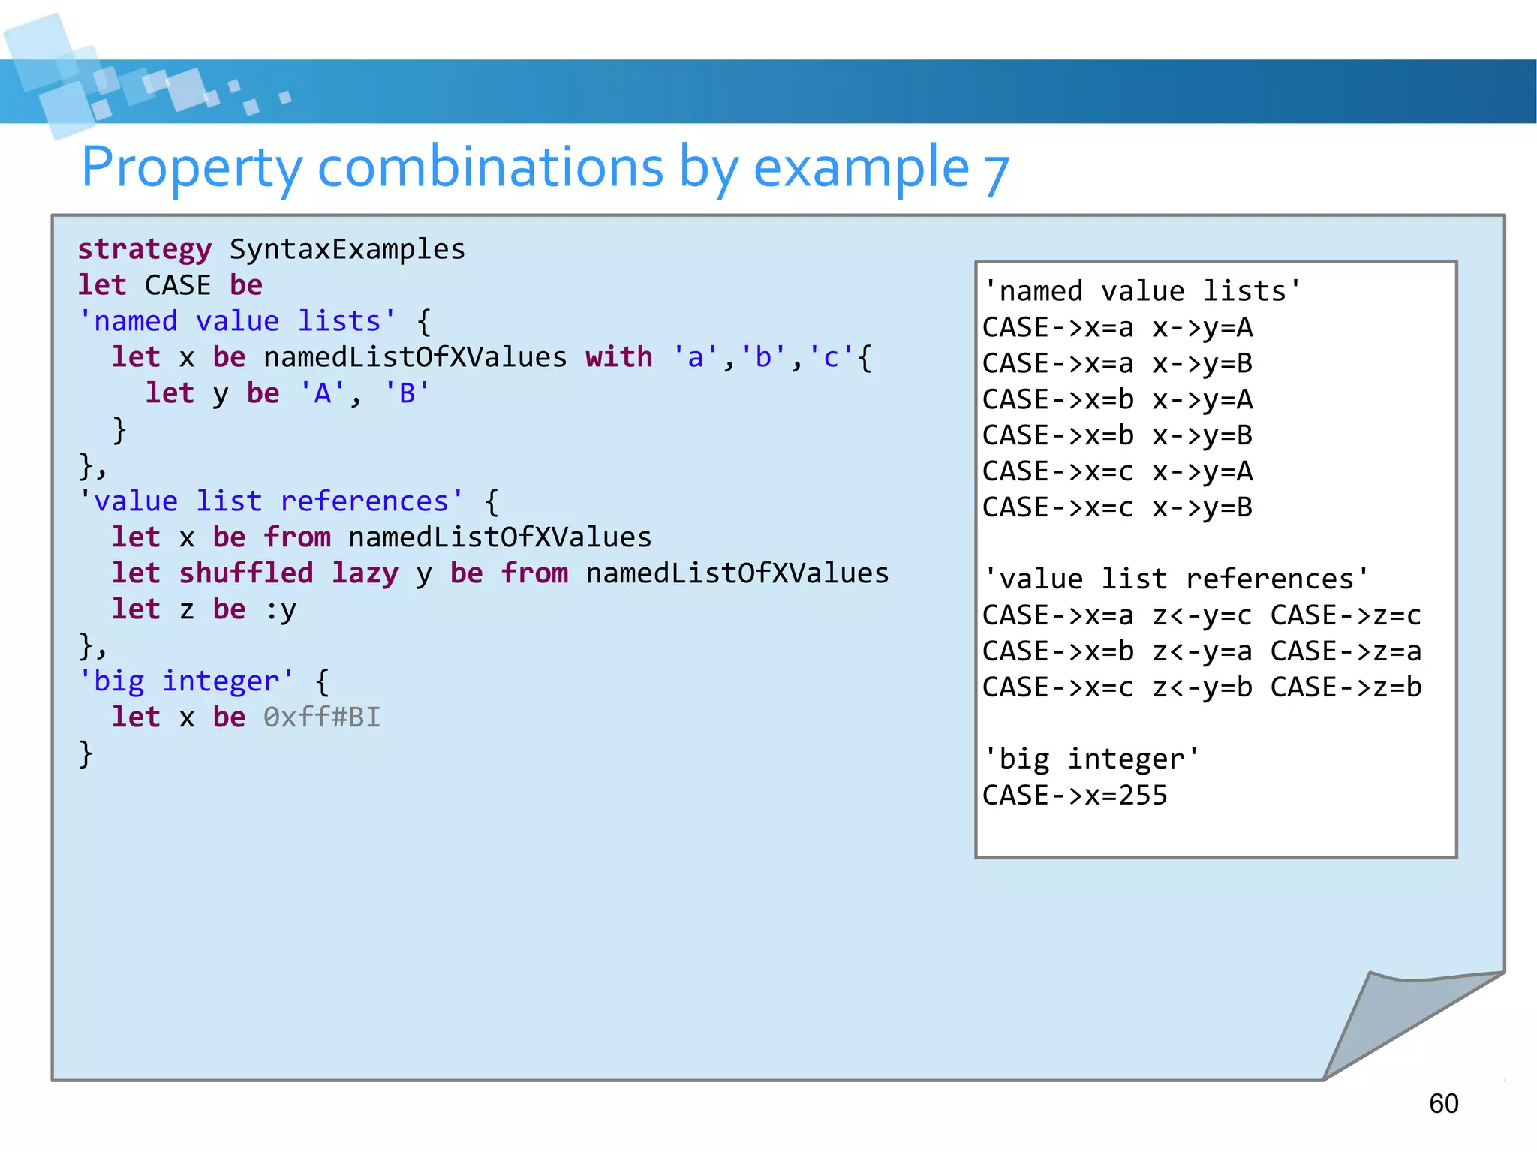Click output line 'CASE->x=a x->y=A'
1537x1152 pixels.
(x=1117, y=327)
